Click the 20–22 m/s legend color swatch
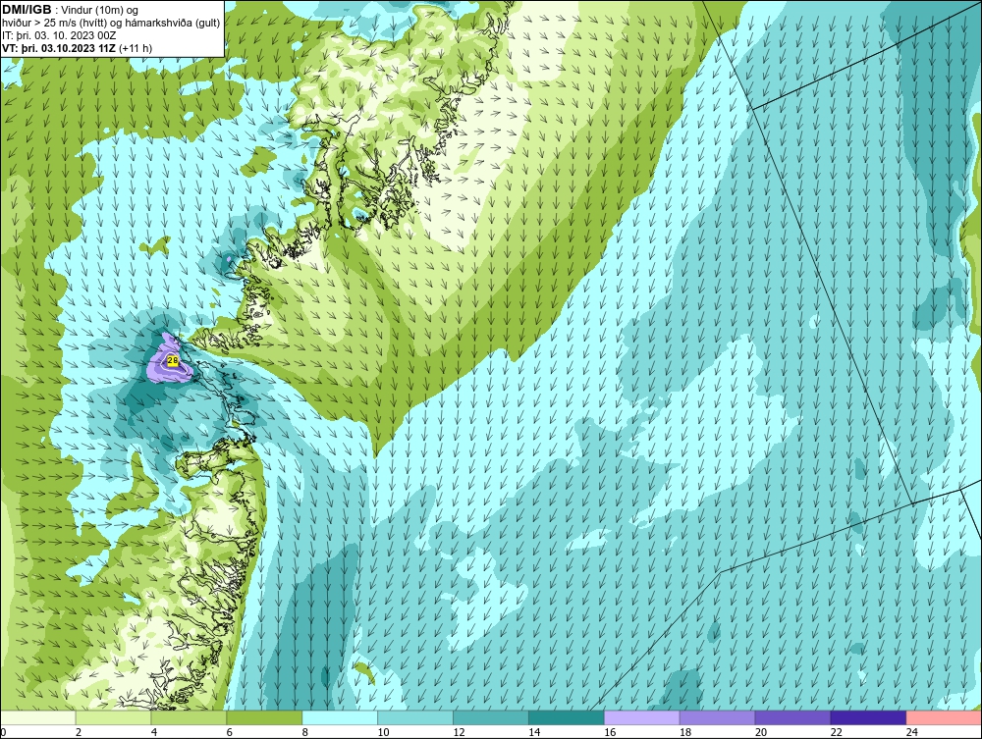Screen dimensions: 982x739 click(792, 717)
